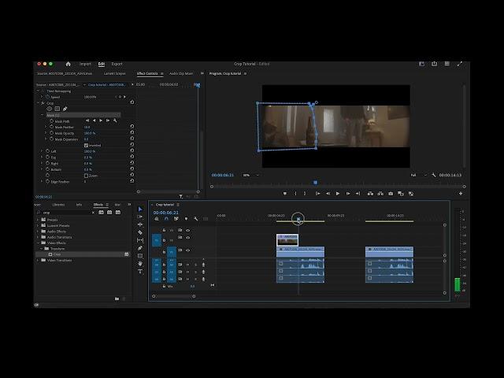
Task: Click the Lift button in Program monitor
Action: 370,194
